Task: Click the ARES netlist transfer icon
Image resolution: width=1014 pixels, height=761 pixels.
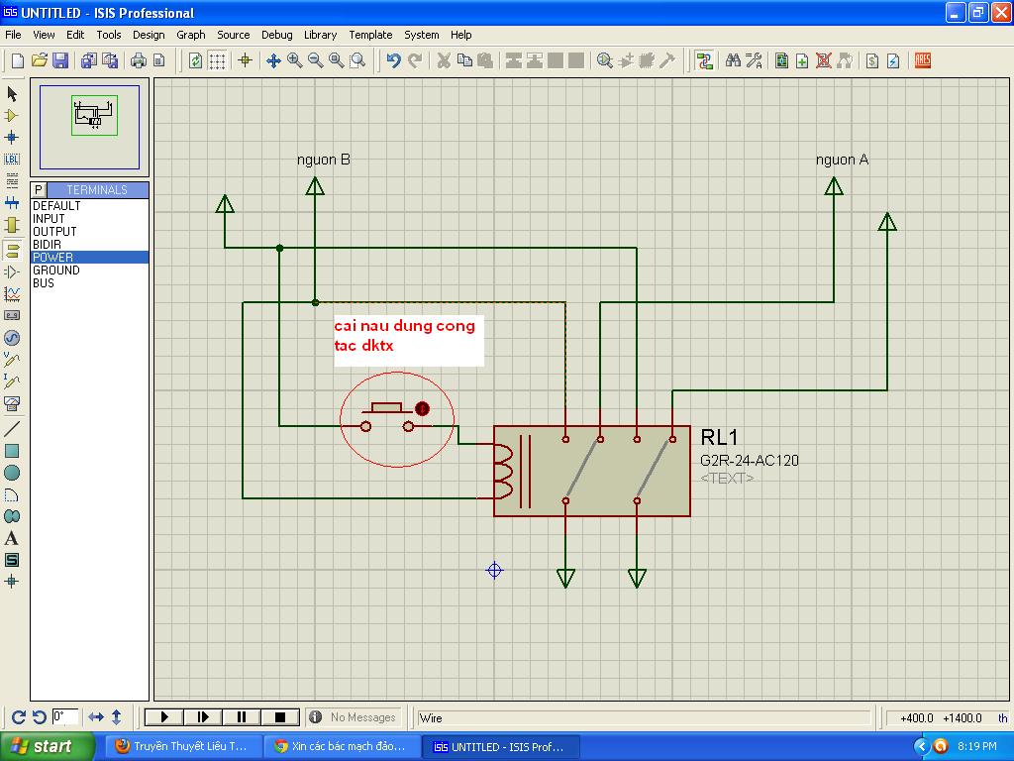Action: click(x=923, y=60)
